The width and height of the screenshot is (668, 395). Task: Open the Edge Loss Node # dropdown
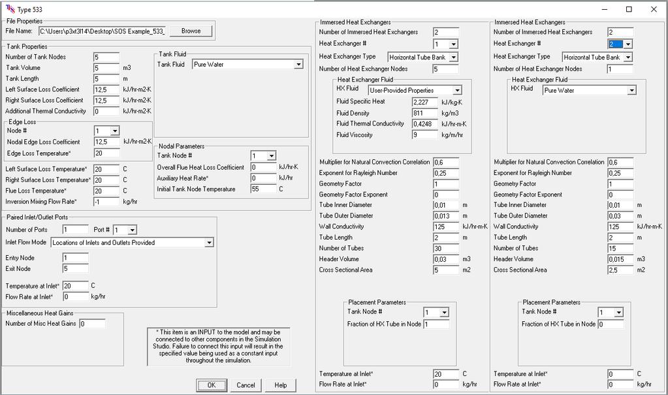tap(115, 131)
